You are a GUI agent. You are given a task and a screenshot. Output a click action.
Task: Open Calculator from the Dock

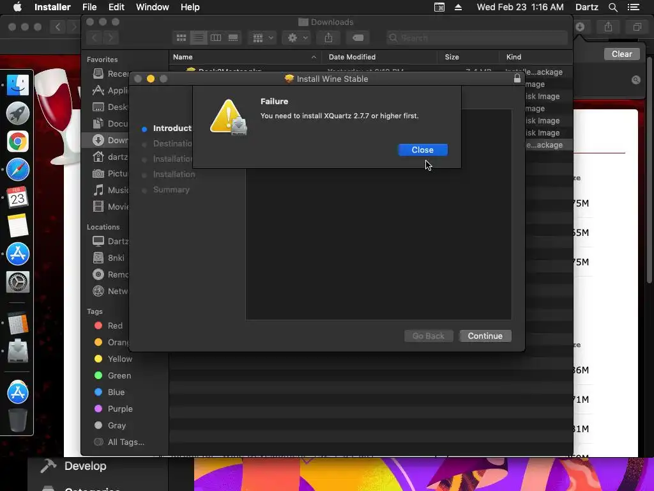coord(17,323)
